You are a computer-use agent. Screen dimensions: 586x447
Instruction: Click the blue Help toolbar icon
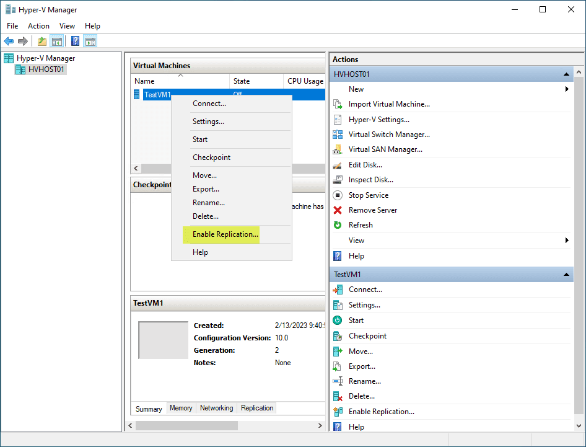pos(75,41)
